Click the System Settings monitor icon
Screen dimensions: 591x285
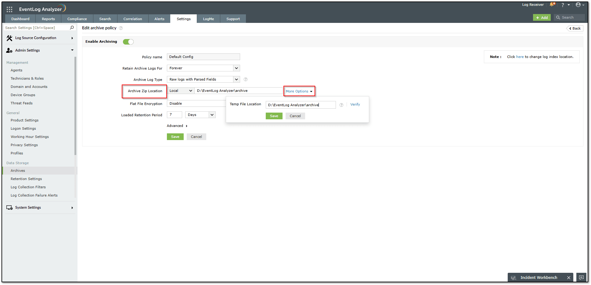(x=9, y=207)
